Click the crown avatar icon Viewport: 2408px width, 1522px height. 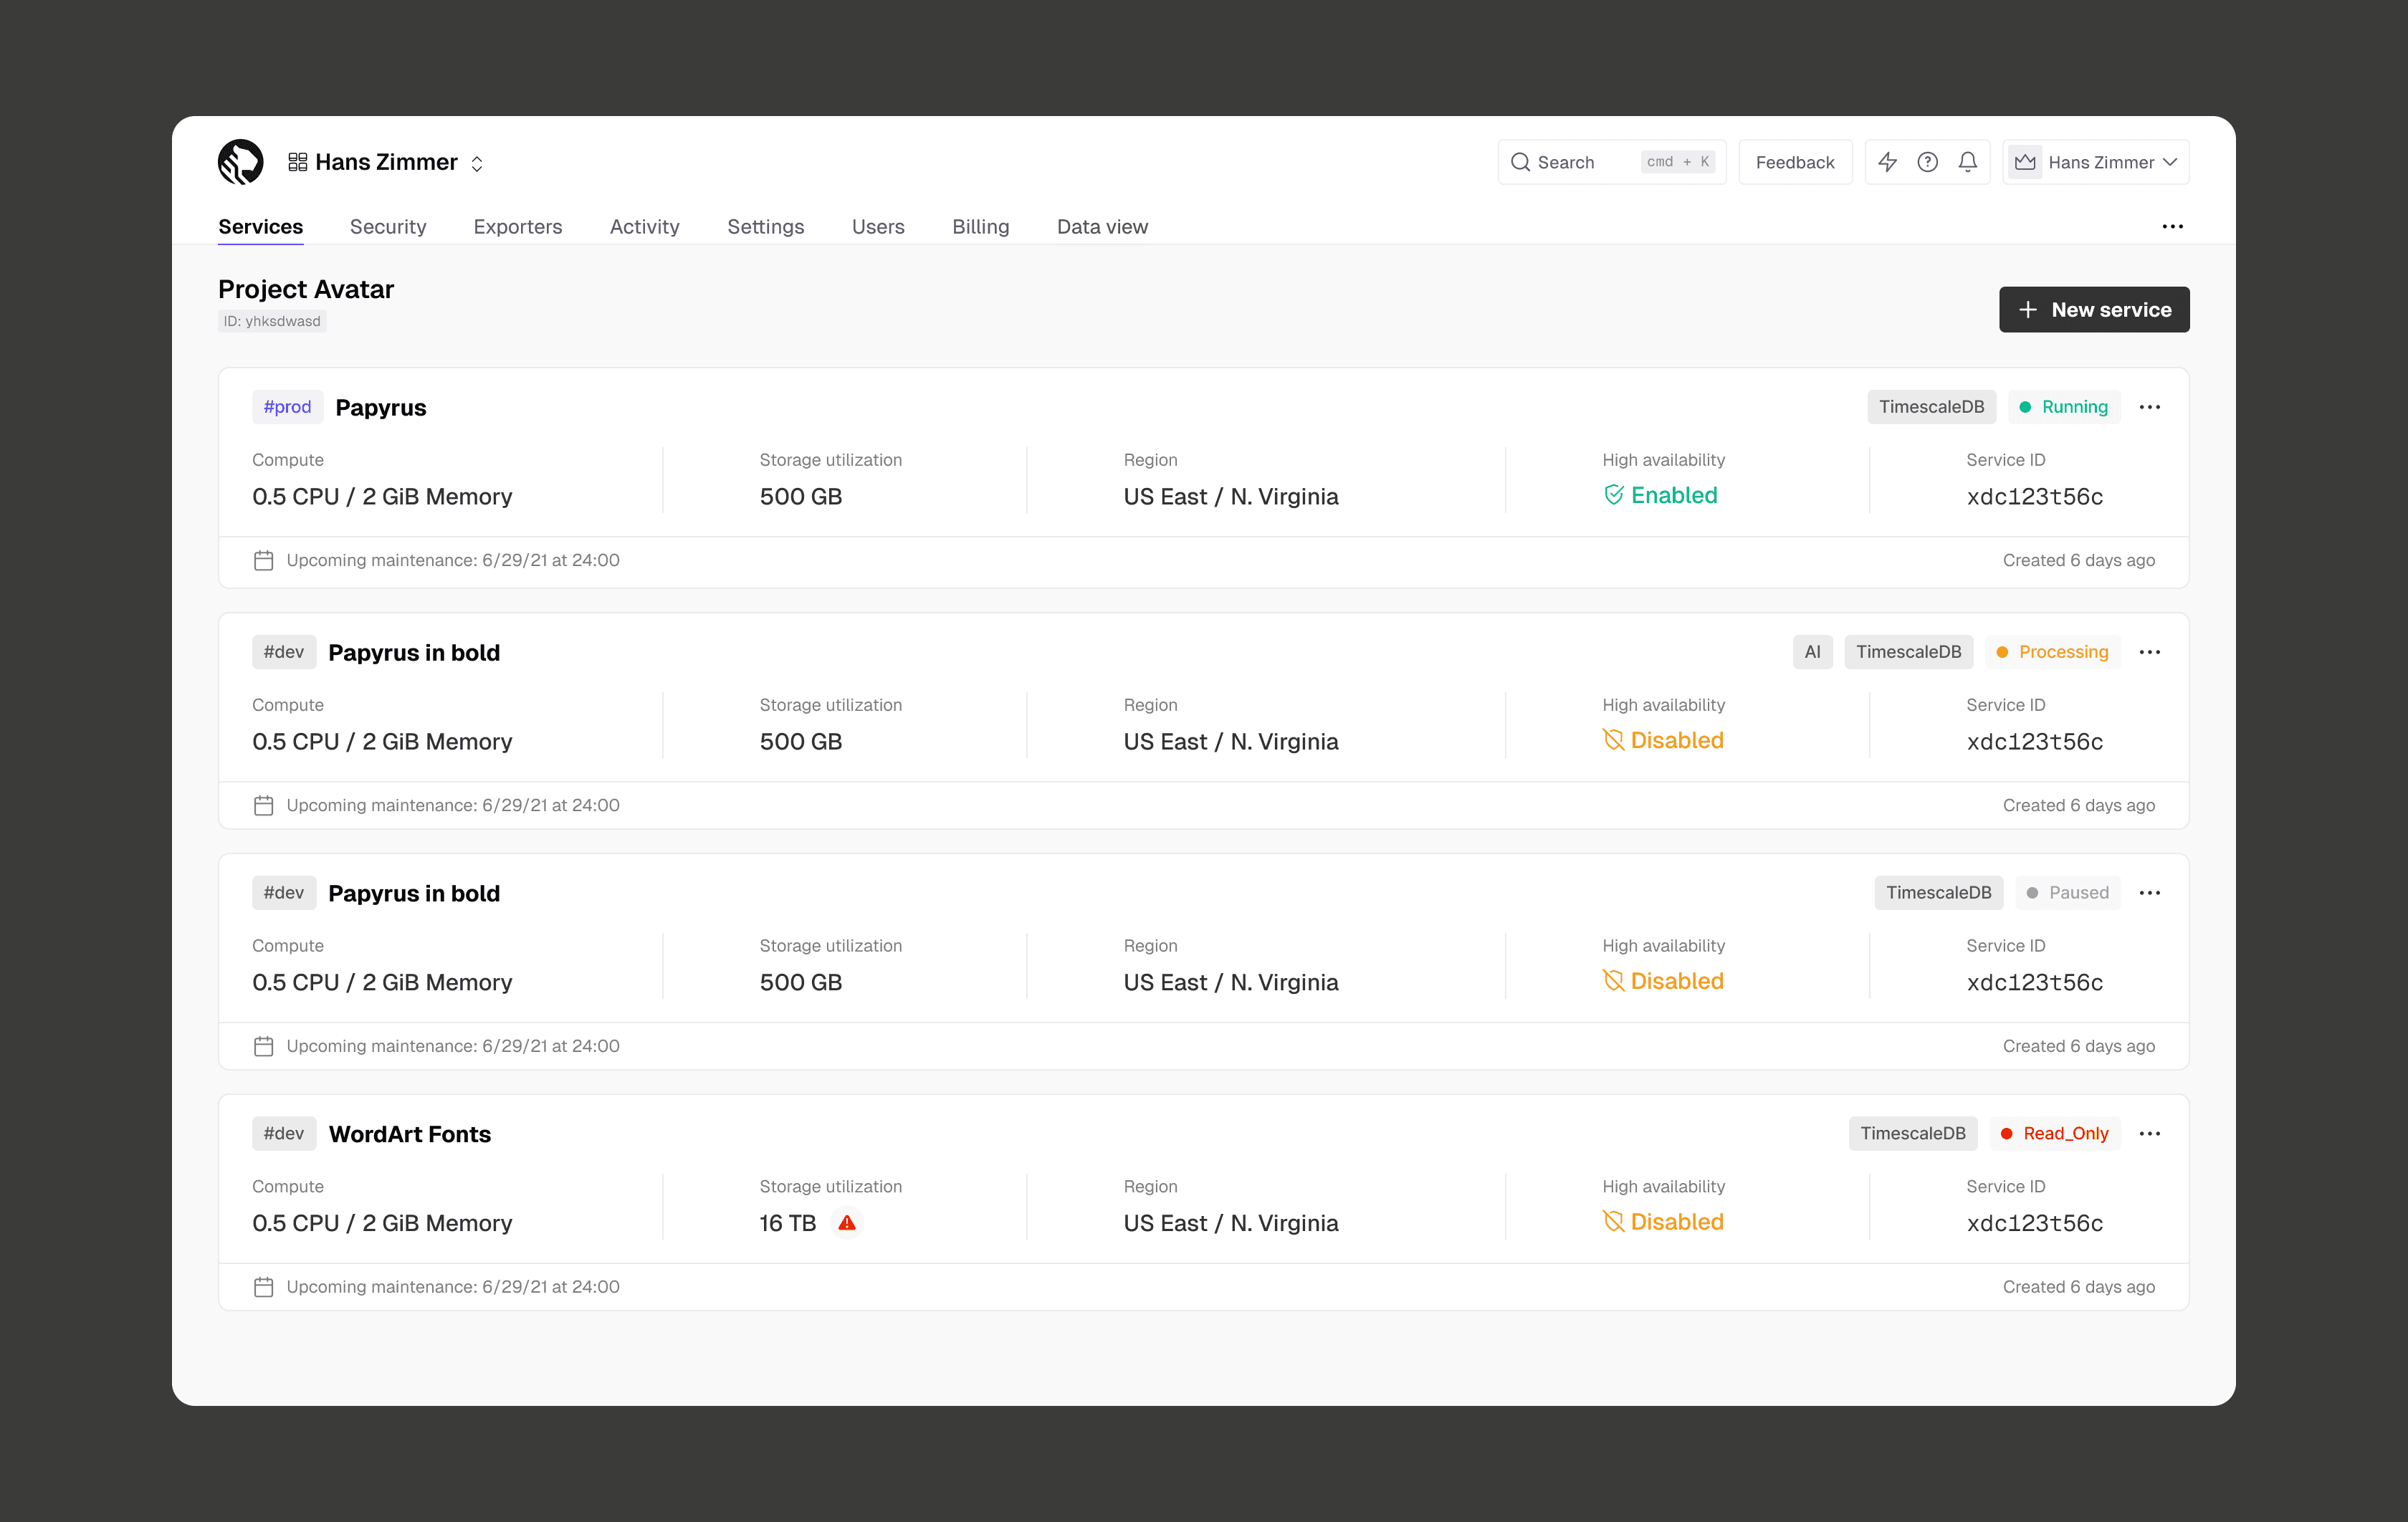click(2025, 162)
